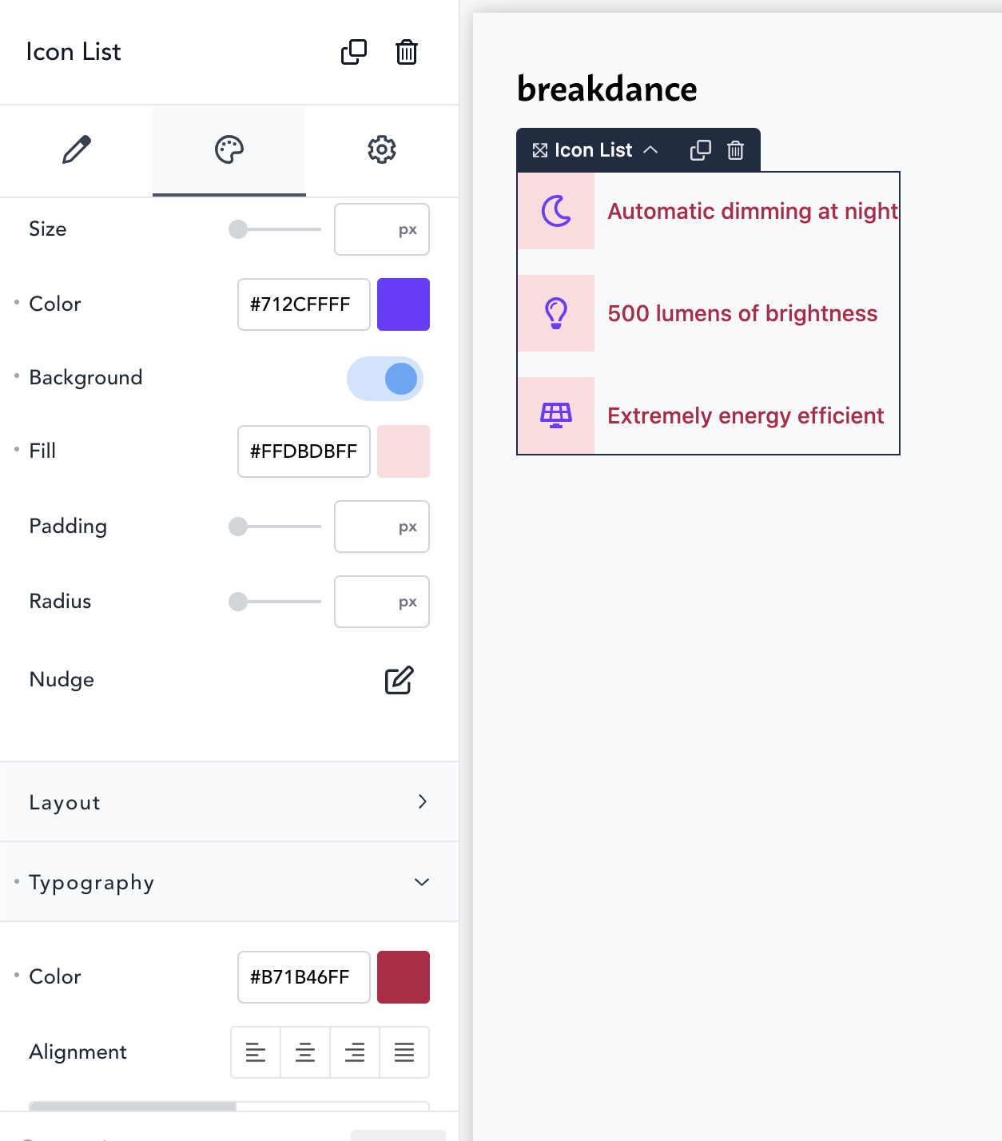Image resolution: width=1002 pixels, height=1141 pixels.
Task: Open the Nudge editor
Action: click(399, 681)
